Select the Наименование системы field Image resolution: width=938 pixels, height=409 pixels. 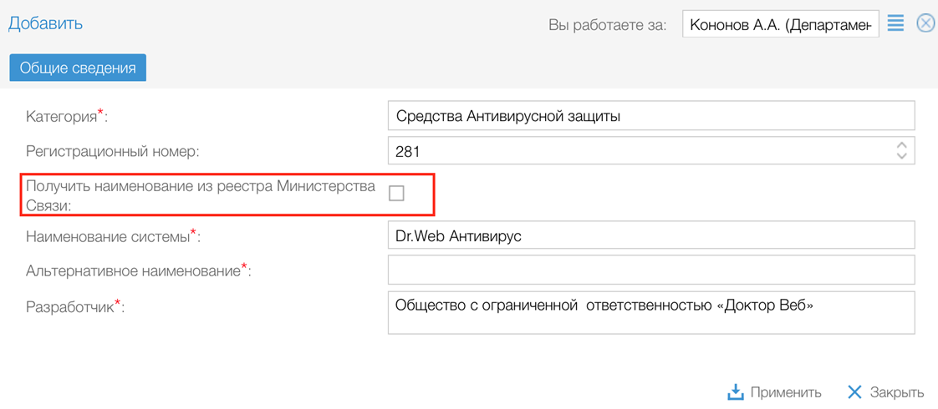coord(650,236)
